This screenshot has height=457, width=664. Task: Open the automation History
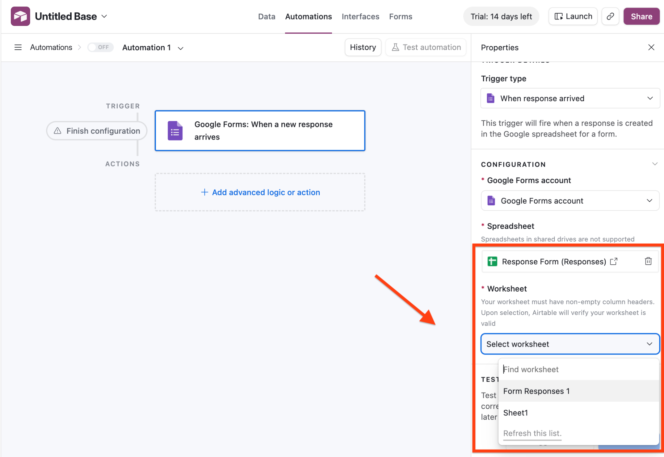click(x=363, y=47)
